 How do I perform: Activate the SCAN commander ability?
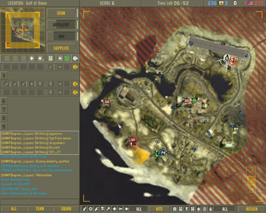tap(61, 13)
